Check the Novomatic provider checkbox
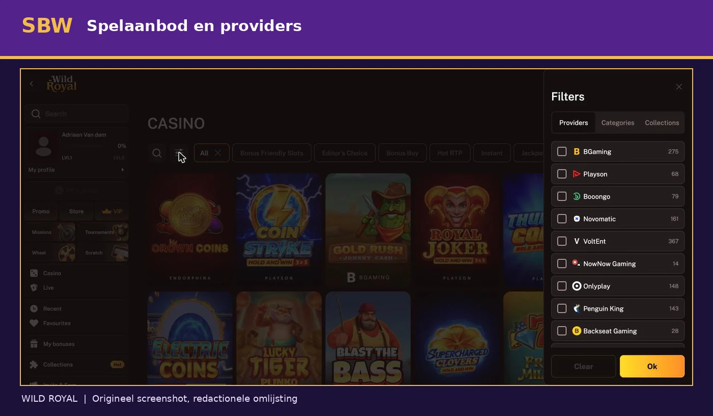Screen dimensions: 713x416 562,219
